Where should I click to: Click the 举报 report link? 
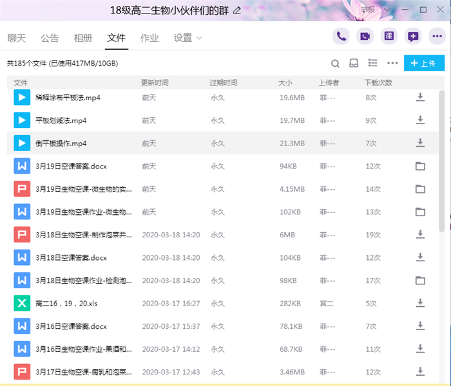368,10
